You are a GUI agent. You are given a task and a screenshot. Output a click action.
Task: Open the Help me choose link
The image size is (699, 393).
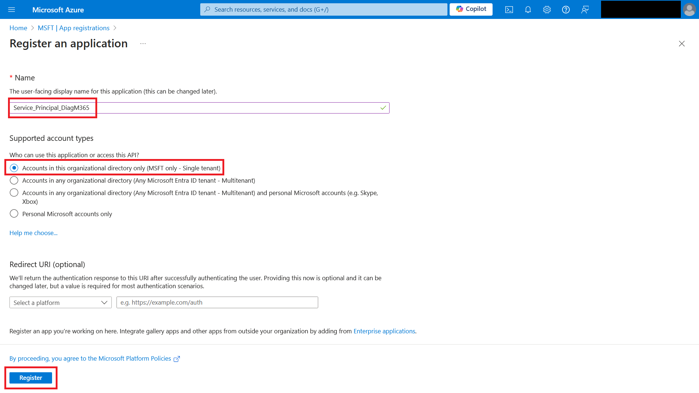[33, 233]
